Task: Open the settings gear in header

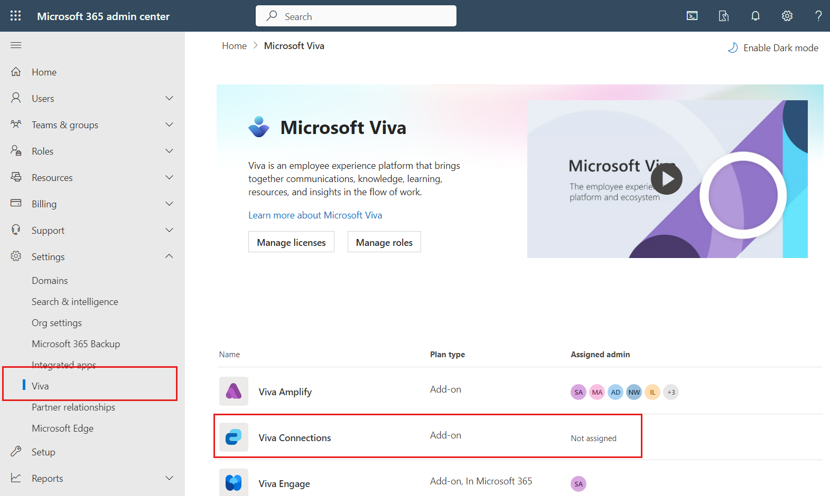Action: click(787, 16)
